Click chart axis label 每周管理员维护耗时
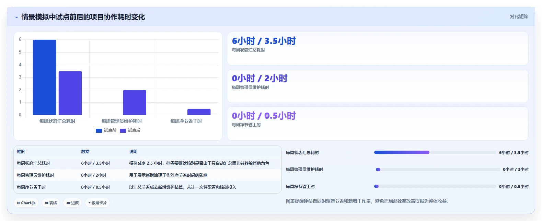Image resolution: width=542 pixels, height=221 pixels. click(122, 121)
